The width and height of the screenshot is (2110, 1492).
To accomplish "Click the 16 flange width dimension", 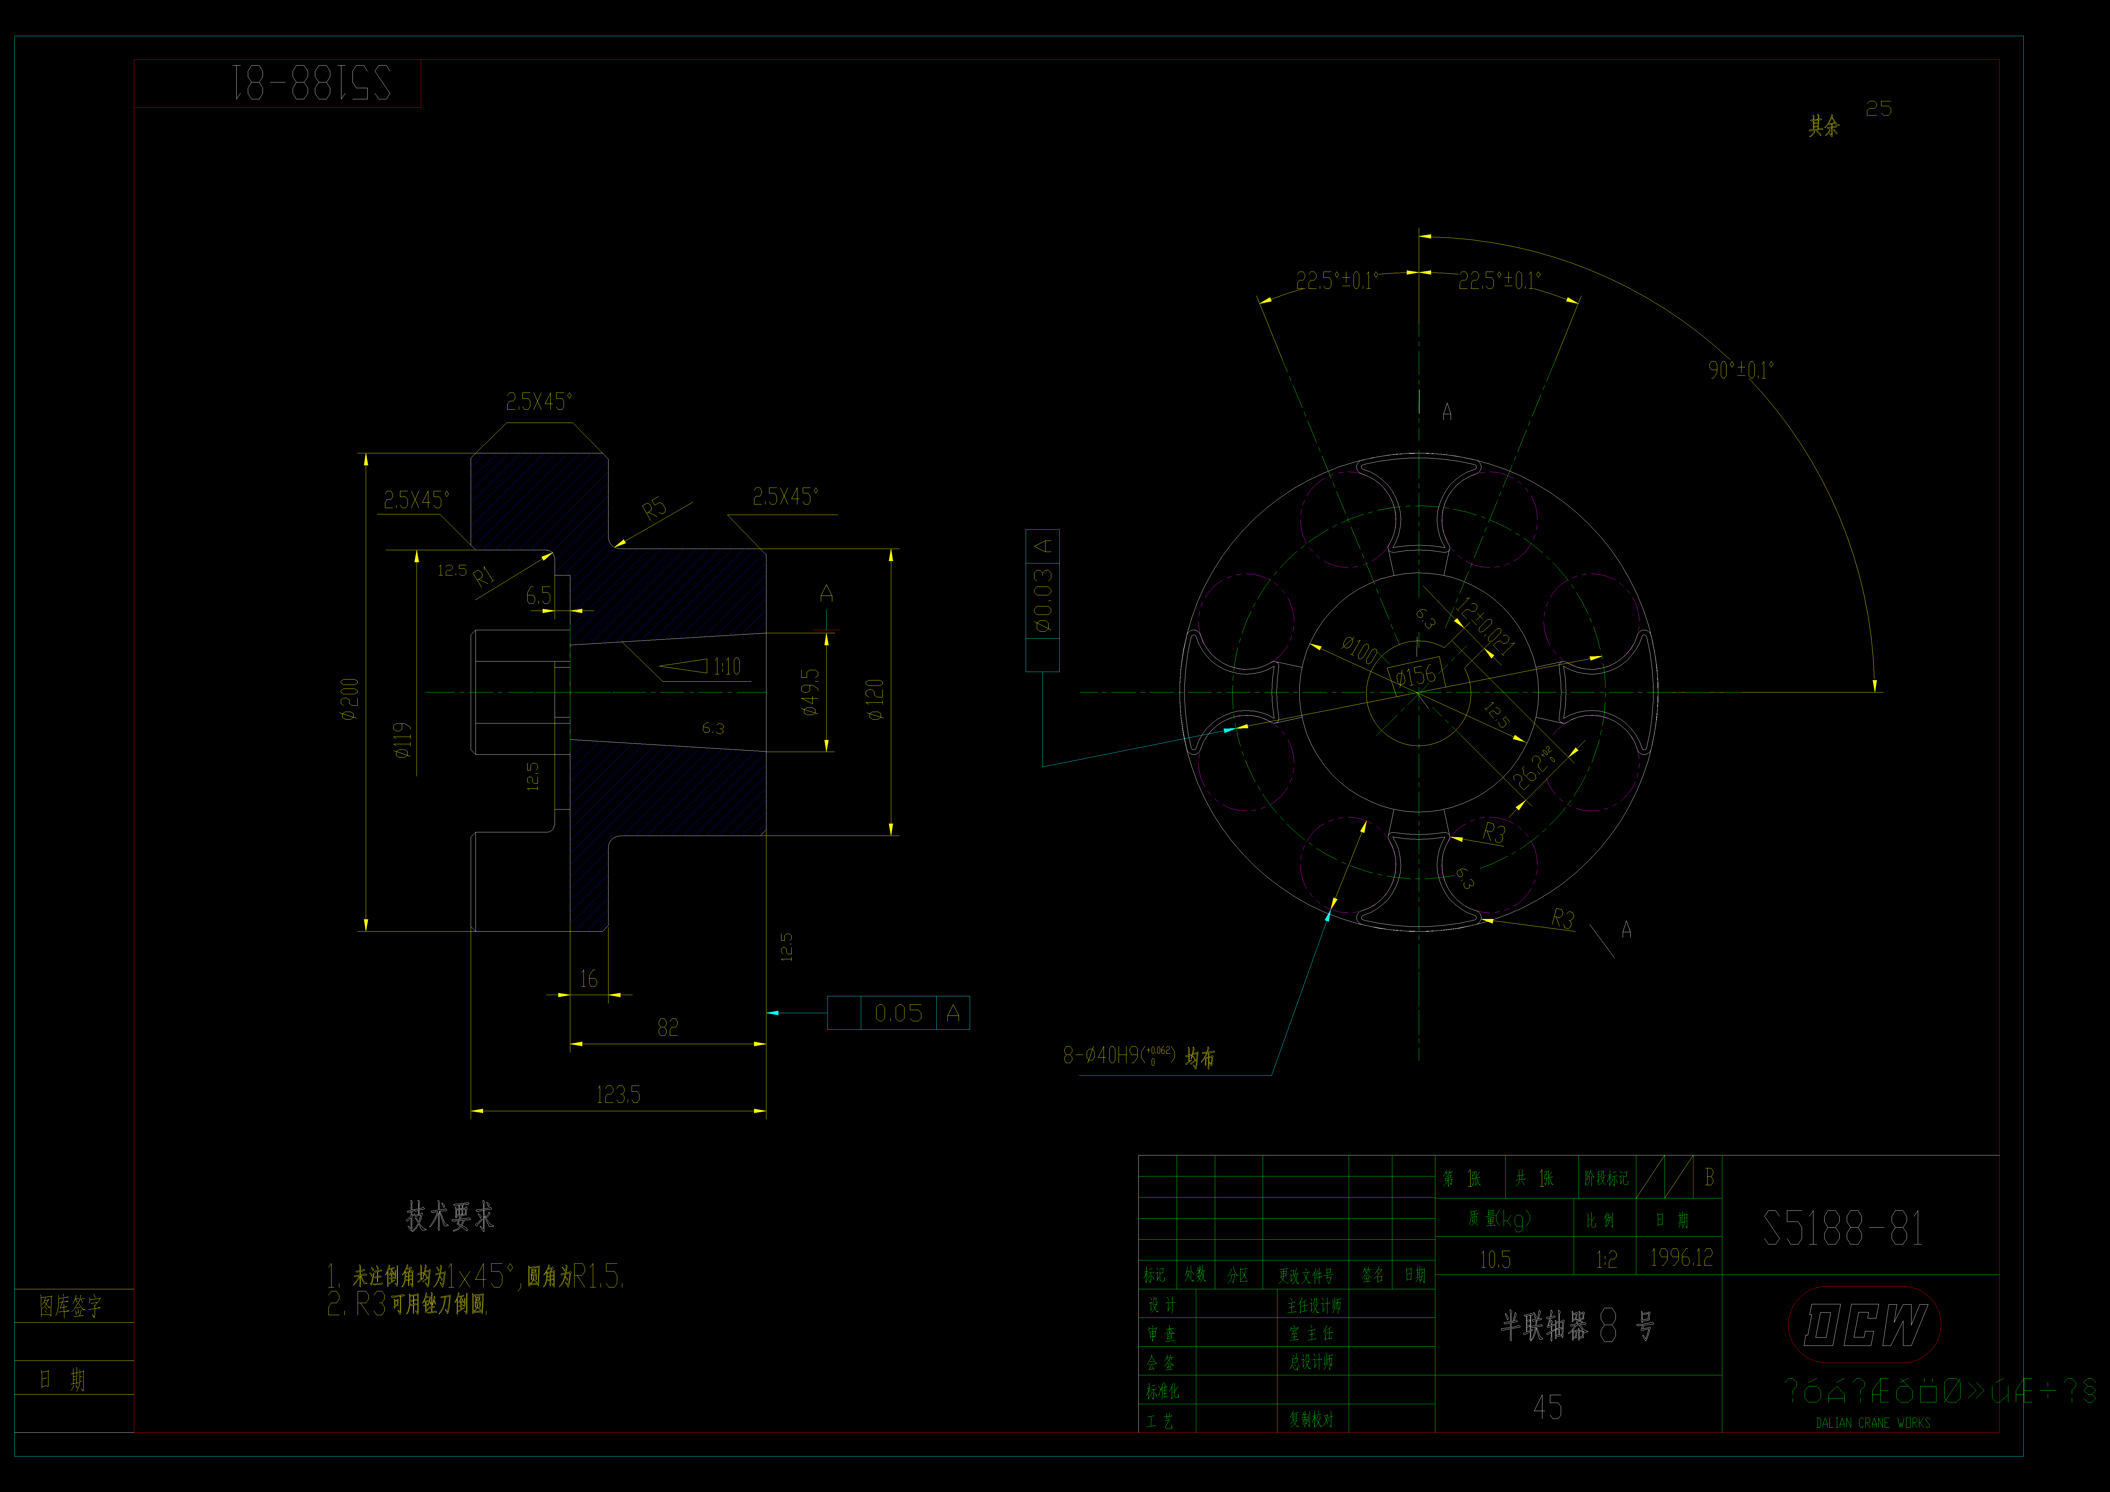I will coord(589,979).
